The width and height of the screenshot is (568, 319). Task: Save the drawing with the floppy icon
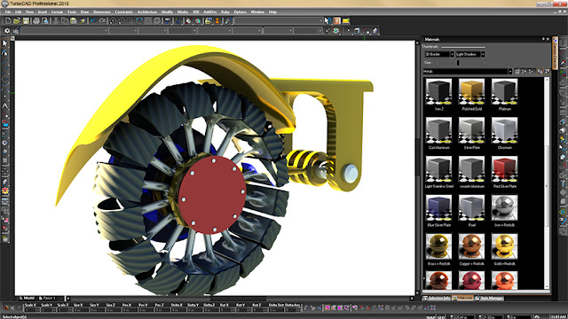tap(26, 21)
